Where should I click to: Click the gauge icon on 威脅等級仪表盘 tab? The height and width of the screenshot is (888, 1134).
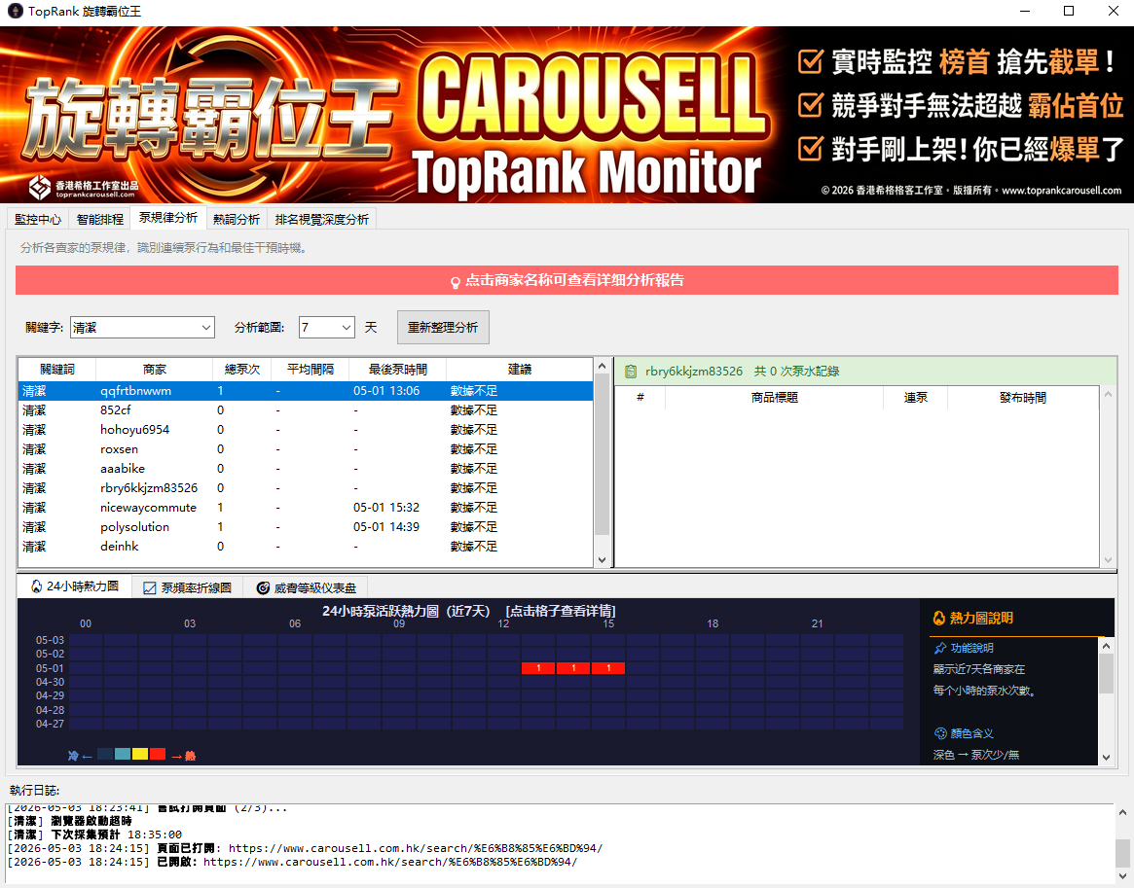(x=263, y=588)
